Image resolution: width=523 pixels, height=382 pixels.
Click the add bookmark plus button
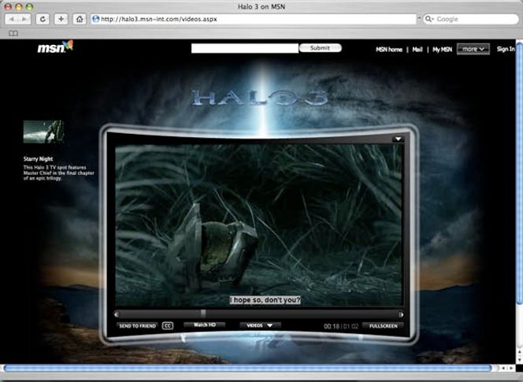click(x=61, y=19)
